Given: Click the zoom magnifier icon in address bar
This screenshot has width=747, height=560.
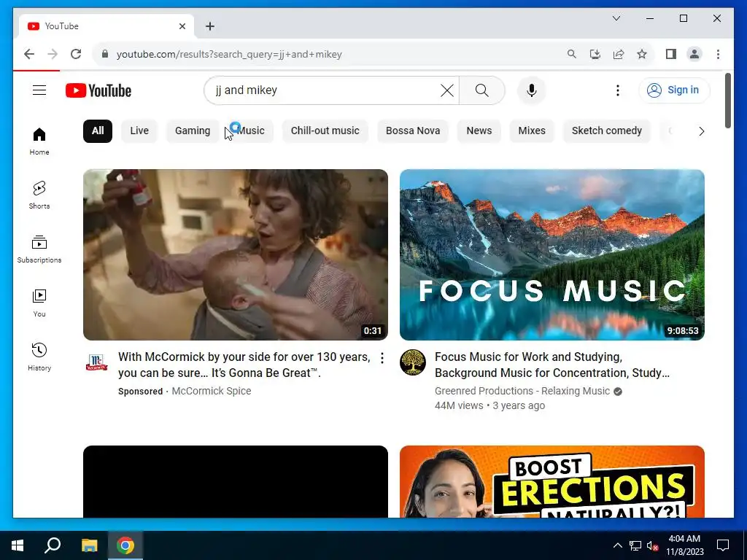Looking at the screenshot, I should (x=572, y=54).
